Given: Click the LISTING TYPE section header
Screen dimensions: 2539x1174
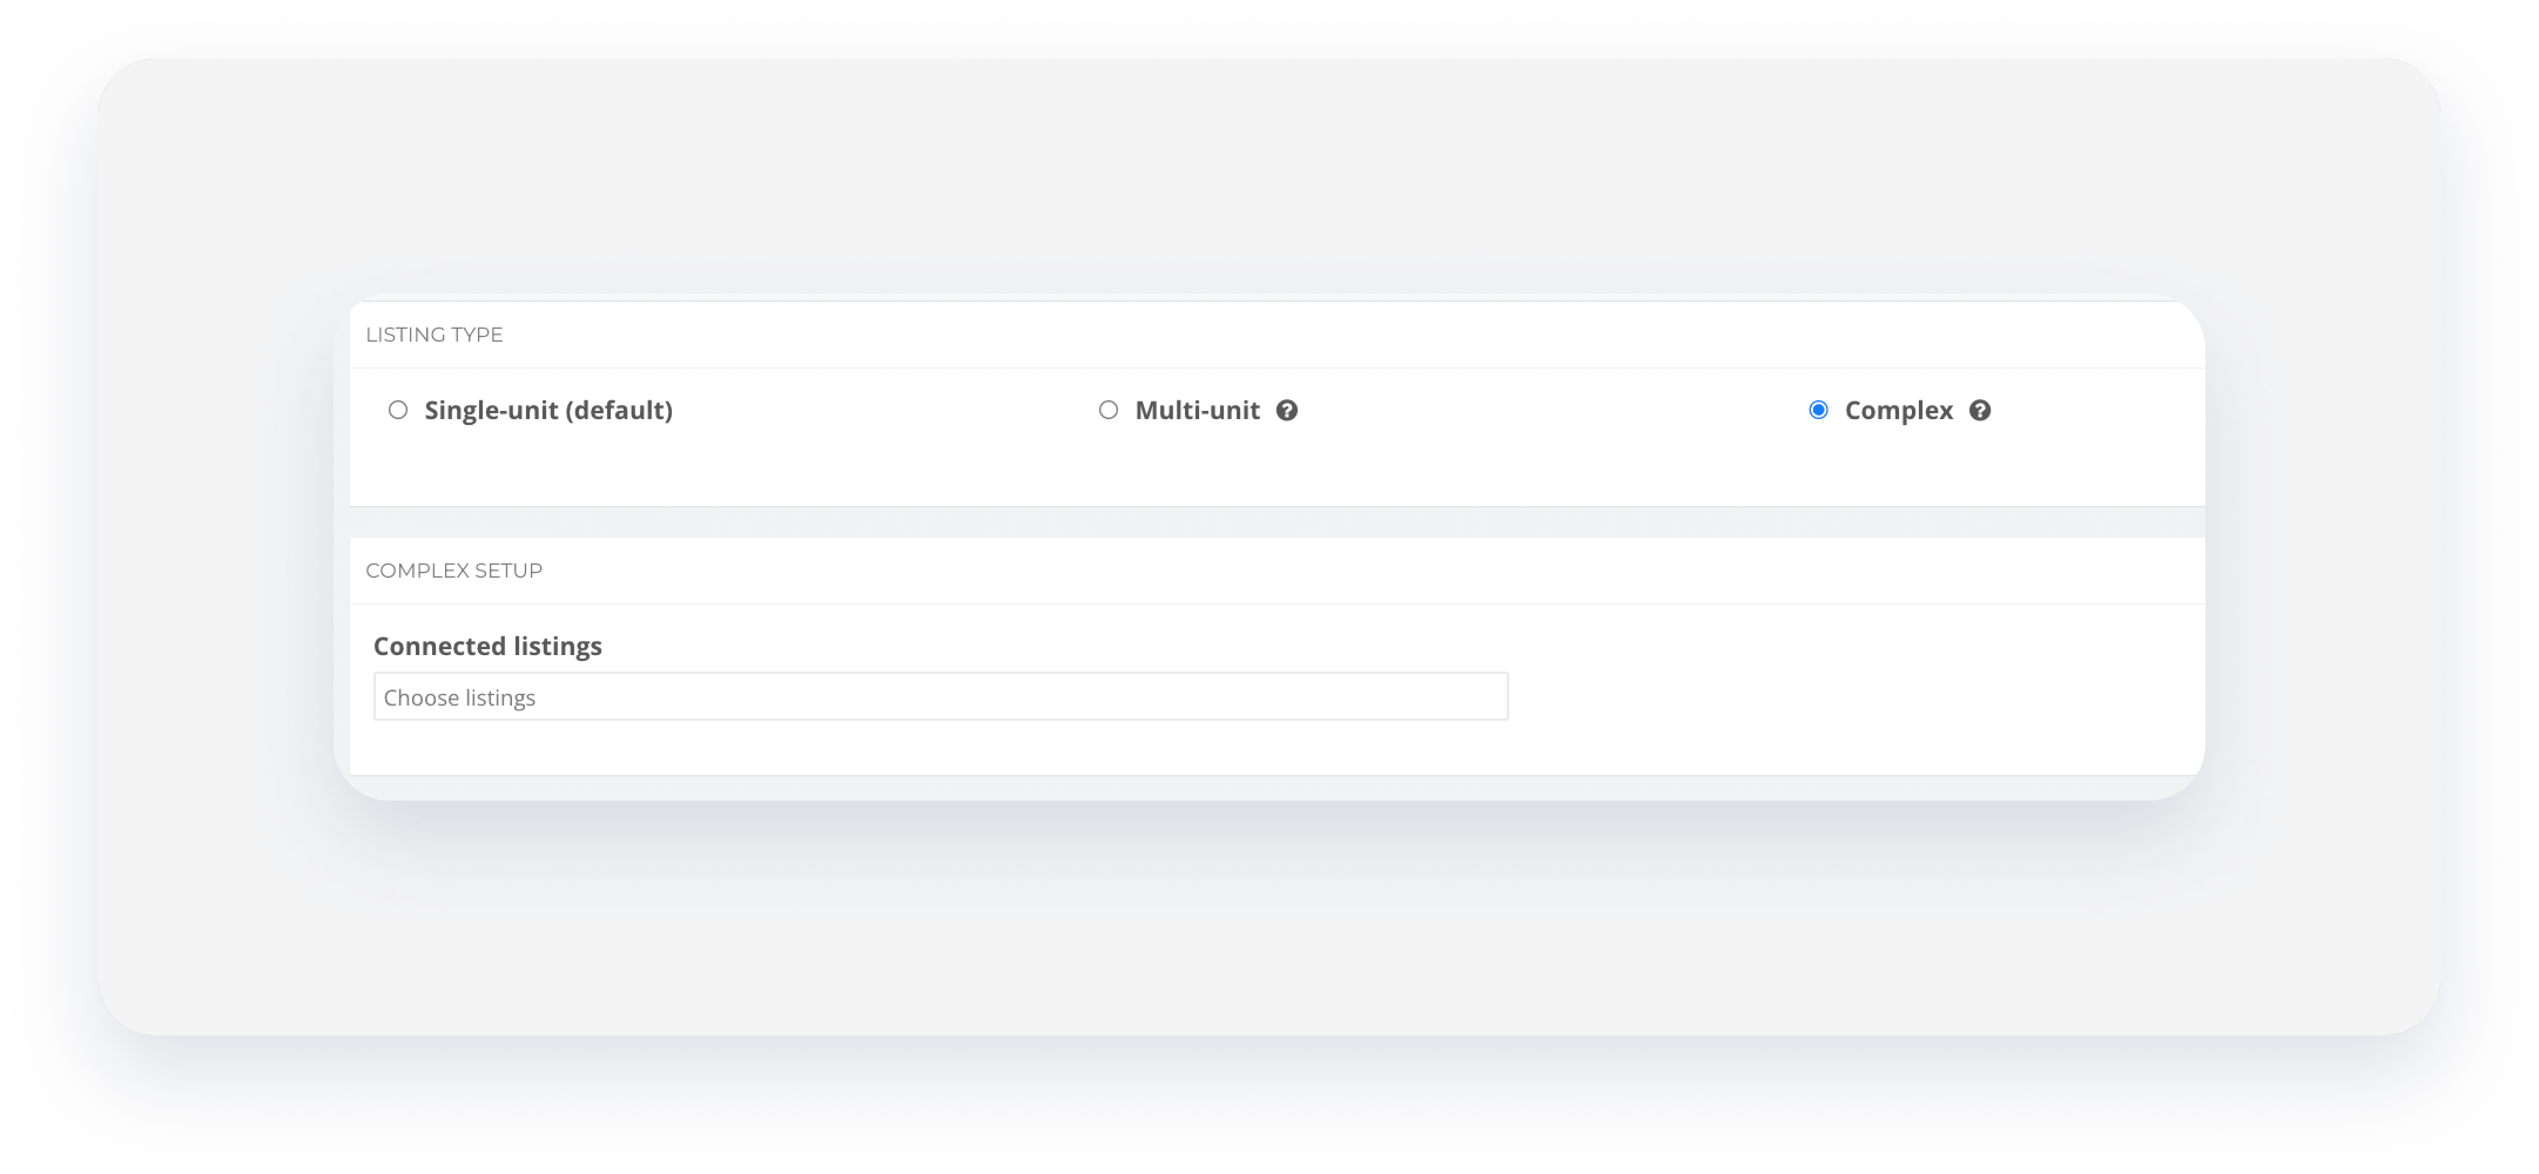Looking at the screenshot, I should coord(434,334).
